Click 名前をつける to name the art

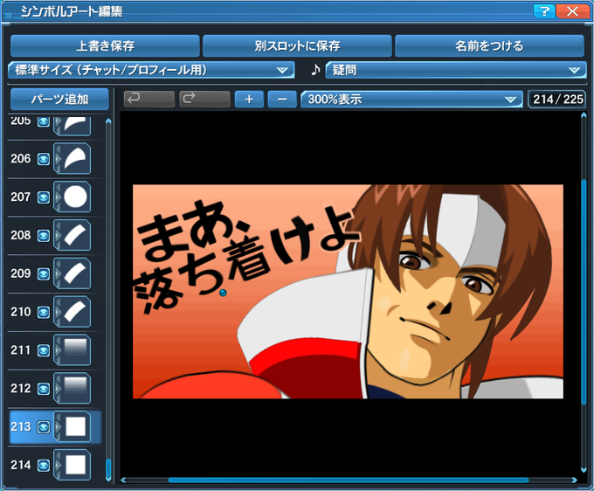click(489, 45)
